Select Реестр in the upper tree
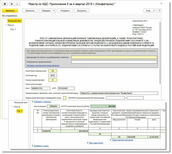Image resolution: width=172 pixels, height=154 pixels. coord(11,25)
